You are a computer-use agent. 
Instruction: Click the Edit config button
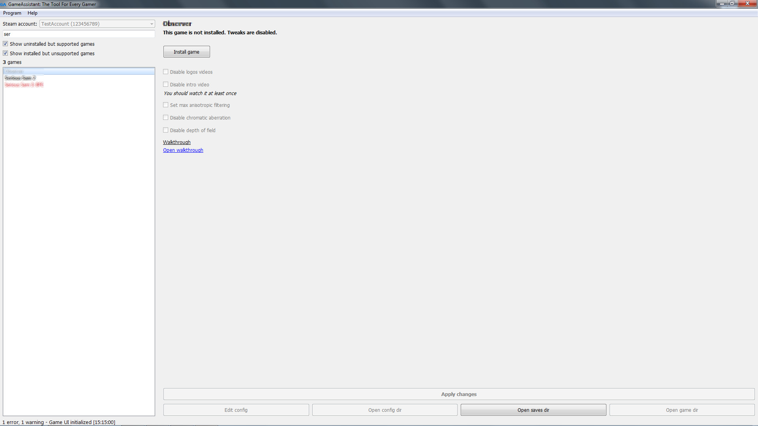click(x=236, y=409)
